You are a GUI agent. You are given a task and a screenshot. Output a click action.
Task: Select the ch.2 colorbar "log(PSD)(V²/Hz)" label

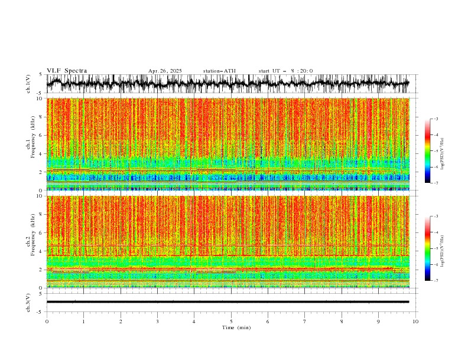coord(442,251)
